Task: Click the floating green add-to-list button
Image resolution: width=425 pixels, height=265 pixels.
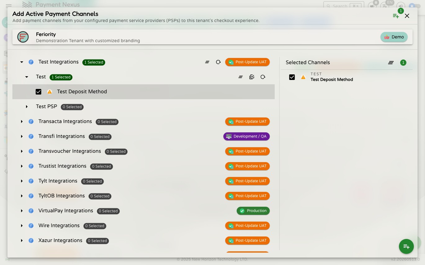Action: click(x=406, y=247)
